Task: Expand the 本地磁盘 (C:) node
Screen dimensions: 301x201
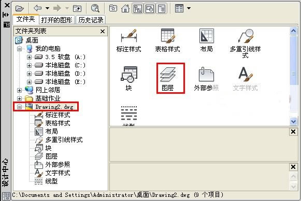Action: click(x=29, y=65)
